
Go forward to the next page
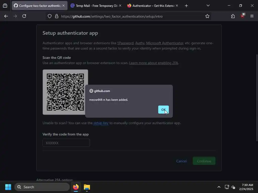15,16
